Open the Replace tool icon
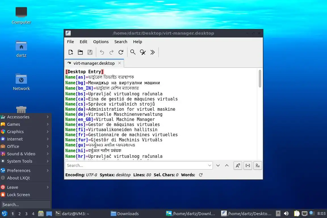 click(x=143, y=52)
